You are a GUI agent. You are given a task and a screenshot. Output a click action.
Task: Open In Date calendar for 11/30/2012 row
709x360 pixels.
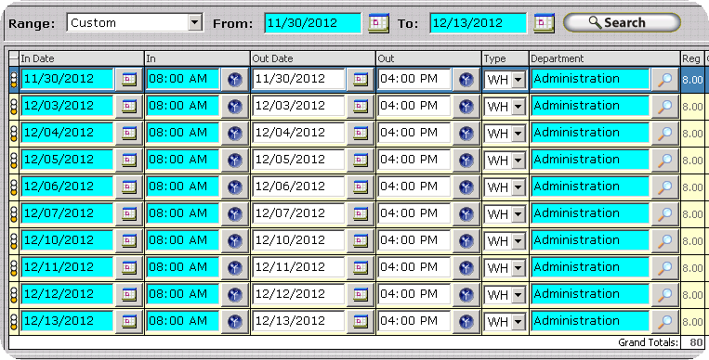(129, 80)
